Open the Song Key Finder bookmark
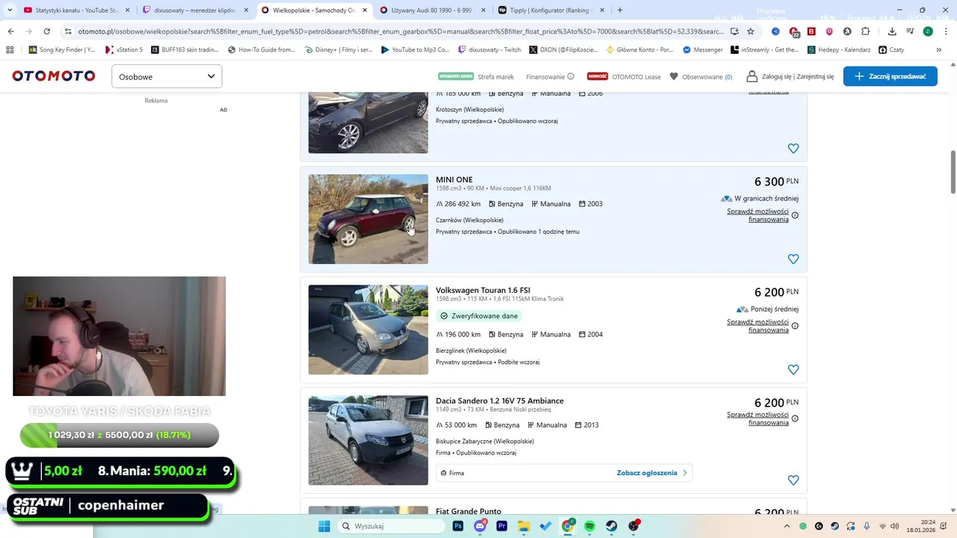The image size is (957, 538). click(62, 49)
